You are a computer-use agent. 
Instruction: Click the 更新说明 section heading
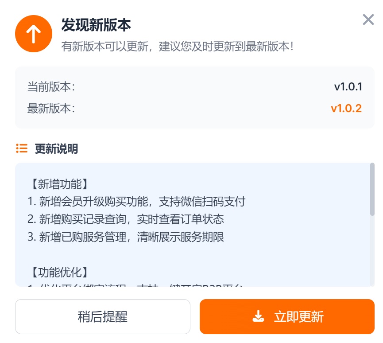tap(56, 149)
